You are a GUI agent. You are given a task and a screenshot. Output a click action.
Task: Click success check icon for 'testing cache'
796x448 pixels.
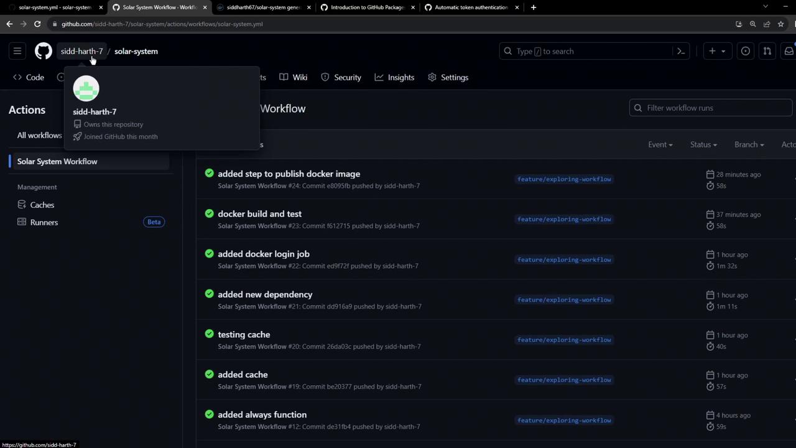[209, 334]
